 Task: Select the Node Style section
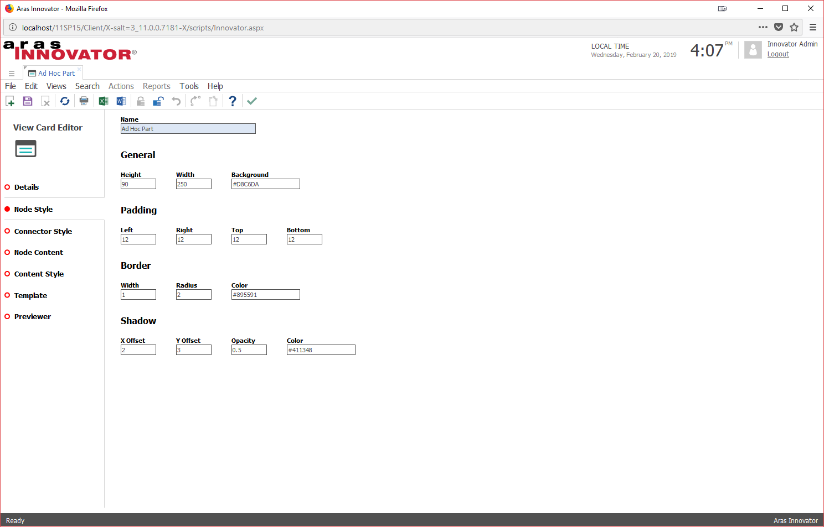33,209
